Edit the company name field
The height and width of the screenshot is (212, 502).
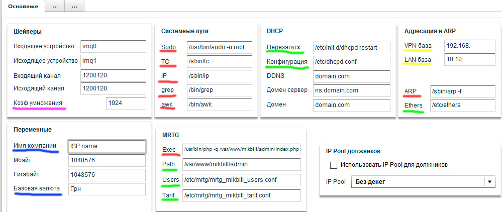coord(107,146)
